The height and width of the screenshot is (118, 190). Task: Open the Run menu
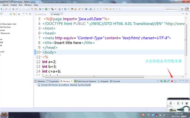(x=21, y=5)
